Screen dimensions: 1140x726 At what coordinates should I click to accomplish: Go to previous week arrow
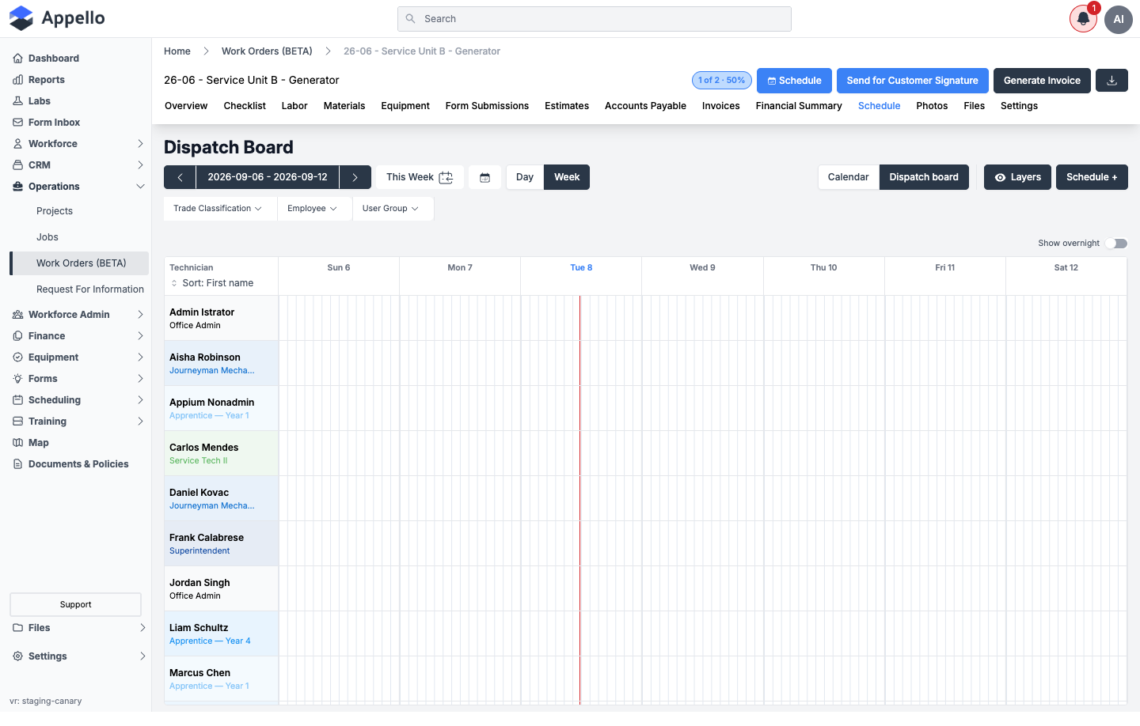pyautogui.click(x=180, y=177)
